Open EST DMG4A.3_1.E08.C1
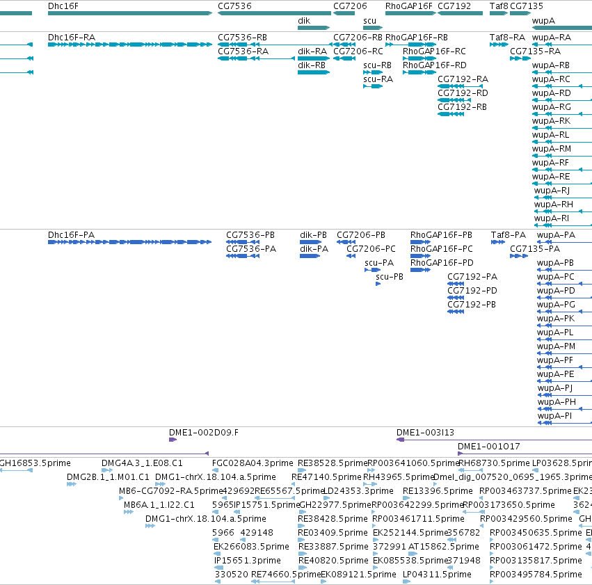 (142, 463)
